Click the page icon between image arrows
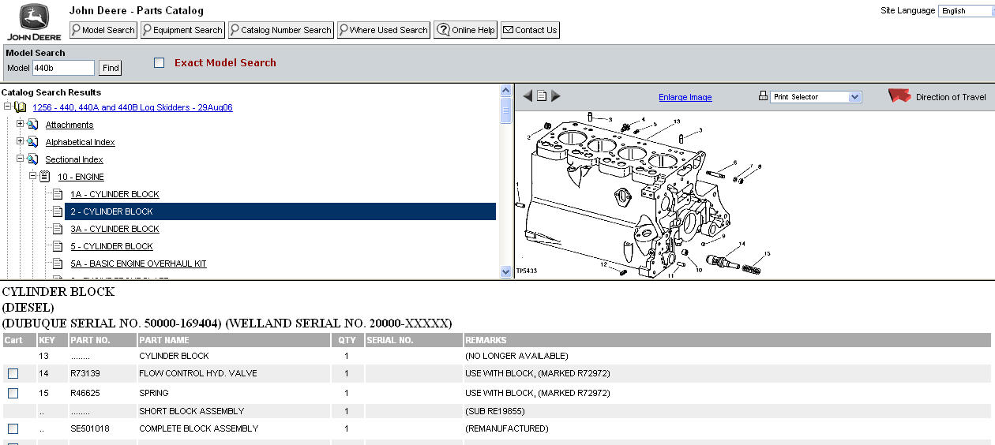 click(542, 96)
